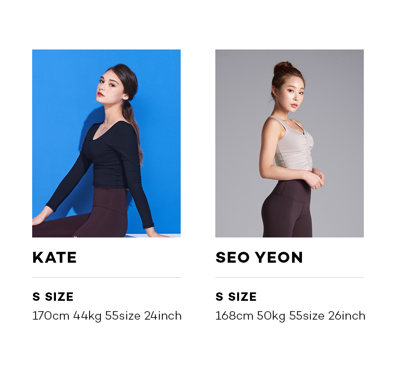Click Seo Yeon's 26inch waist text
The image size is (396, 376).
tap(347, 316)
